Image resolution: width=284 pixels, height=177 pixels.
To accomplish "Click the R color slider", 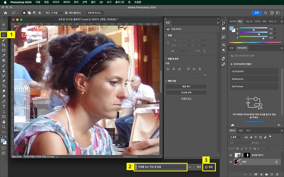I will pyautogui.click(x=253, y=29).
